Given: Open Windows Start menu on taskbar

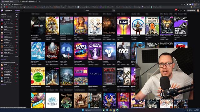Looking at the screenshot, I should coord(82,110).
